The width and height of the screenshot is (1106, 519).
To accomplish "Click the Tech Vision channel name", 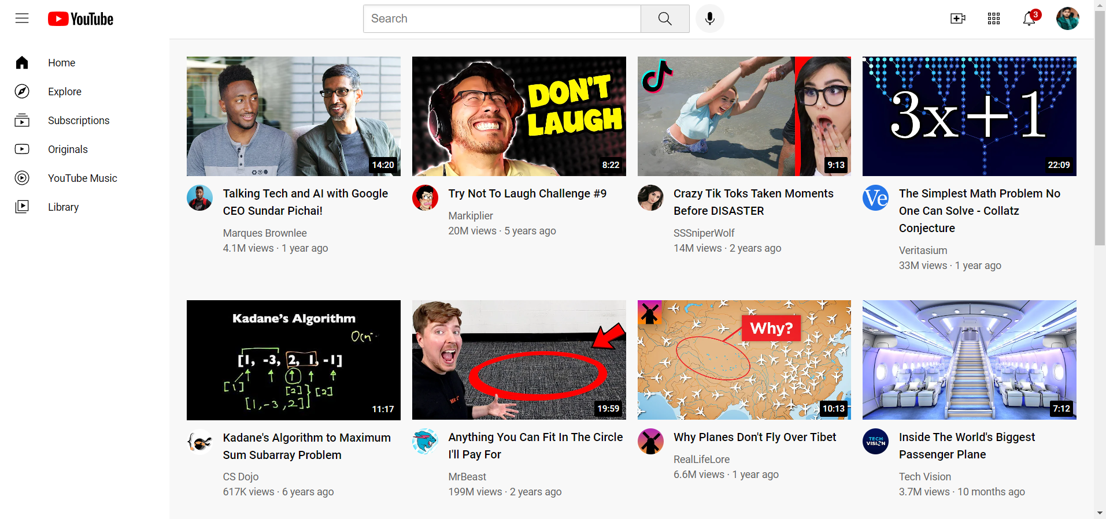I will click(x=924, y=477).
